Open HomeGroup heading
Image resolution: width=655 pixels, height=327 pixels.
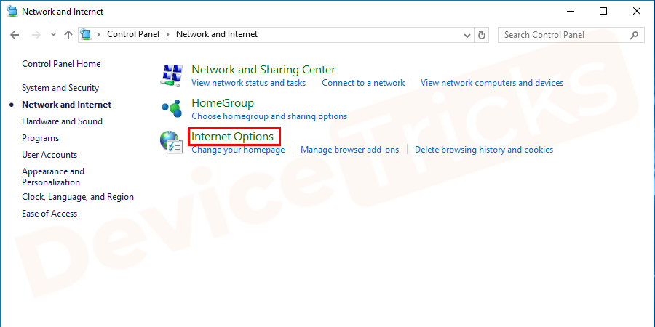pyautogui.click(x=223, y=102)
